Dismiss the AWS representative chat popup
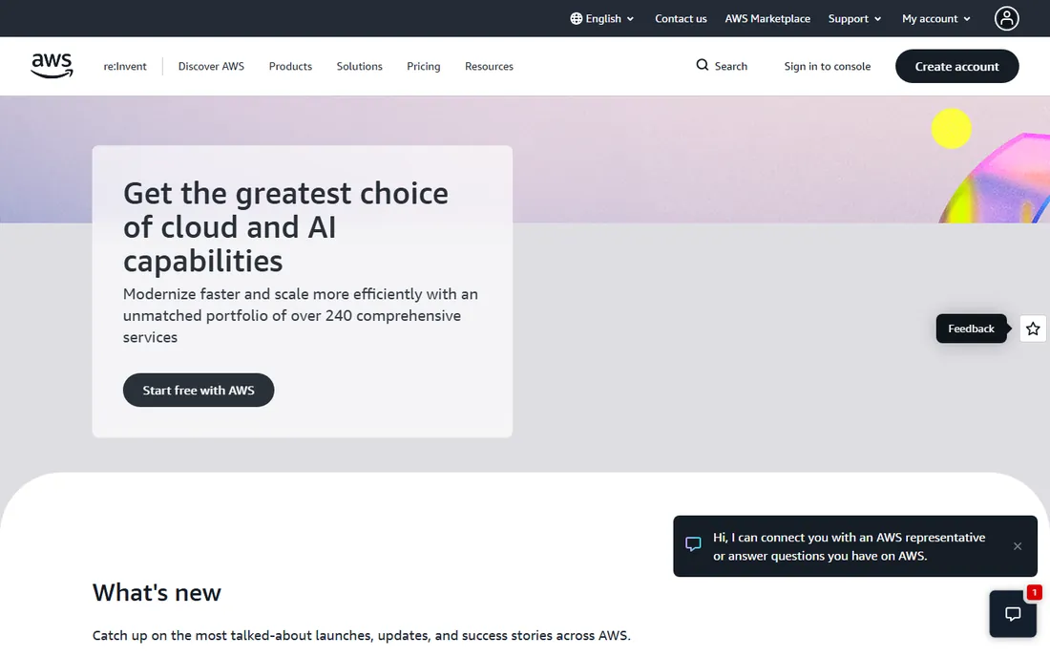 click(x=1018, y=546)
